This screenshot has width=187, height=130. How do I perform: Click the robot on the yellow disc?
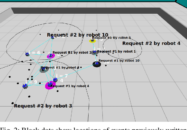(x=92, y=40)
